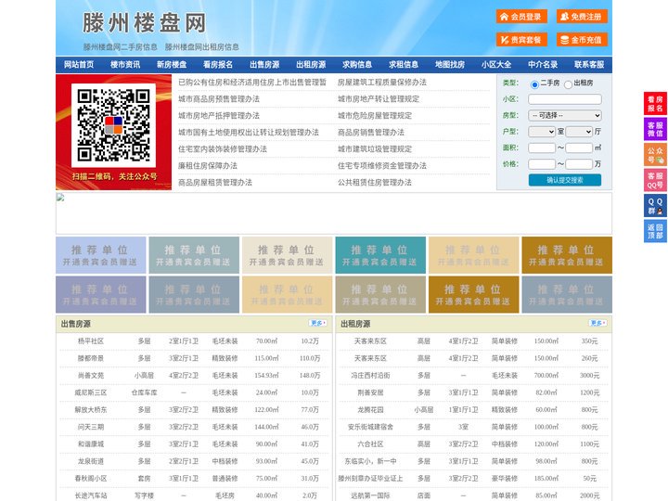The image size is (668, 501).
Task: Open the 厅 hall count dropdown
Action: point(579,132)
